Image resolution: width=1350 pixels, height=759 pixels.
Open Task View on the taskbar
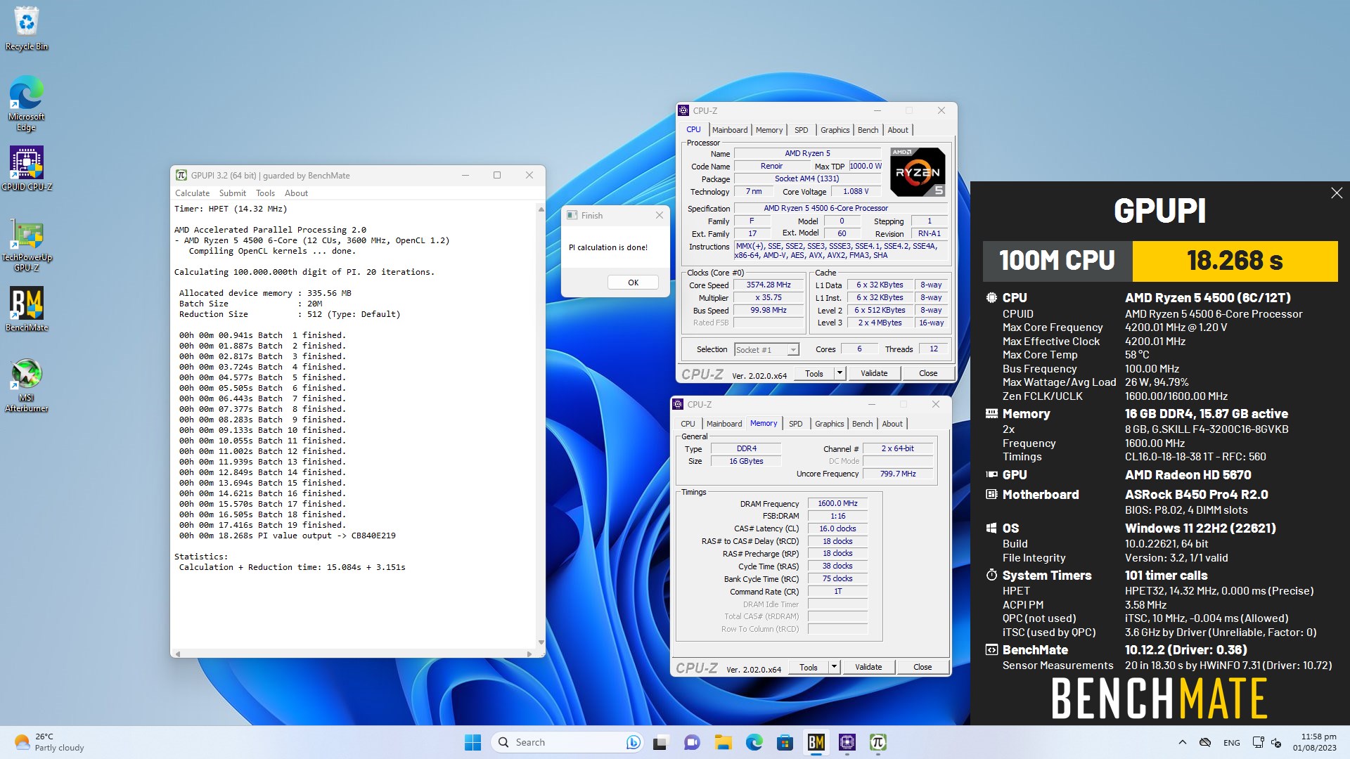pyautogui.click(x=660, y=742)
